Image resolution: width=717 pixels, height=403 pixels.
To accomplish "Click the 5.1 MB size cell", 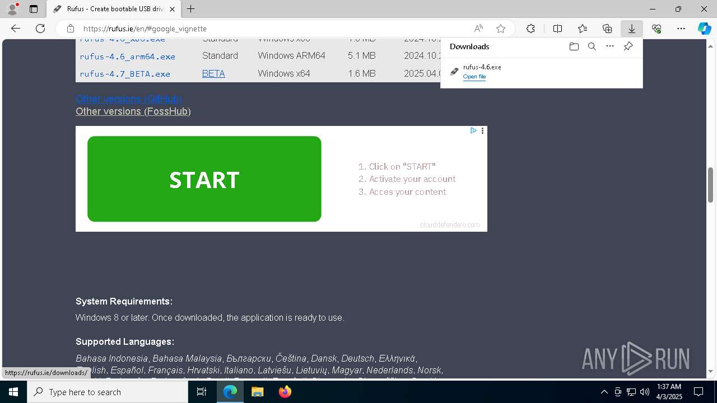I will (x=361, y=56).
